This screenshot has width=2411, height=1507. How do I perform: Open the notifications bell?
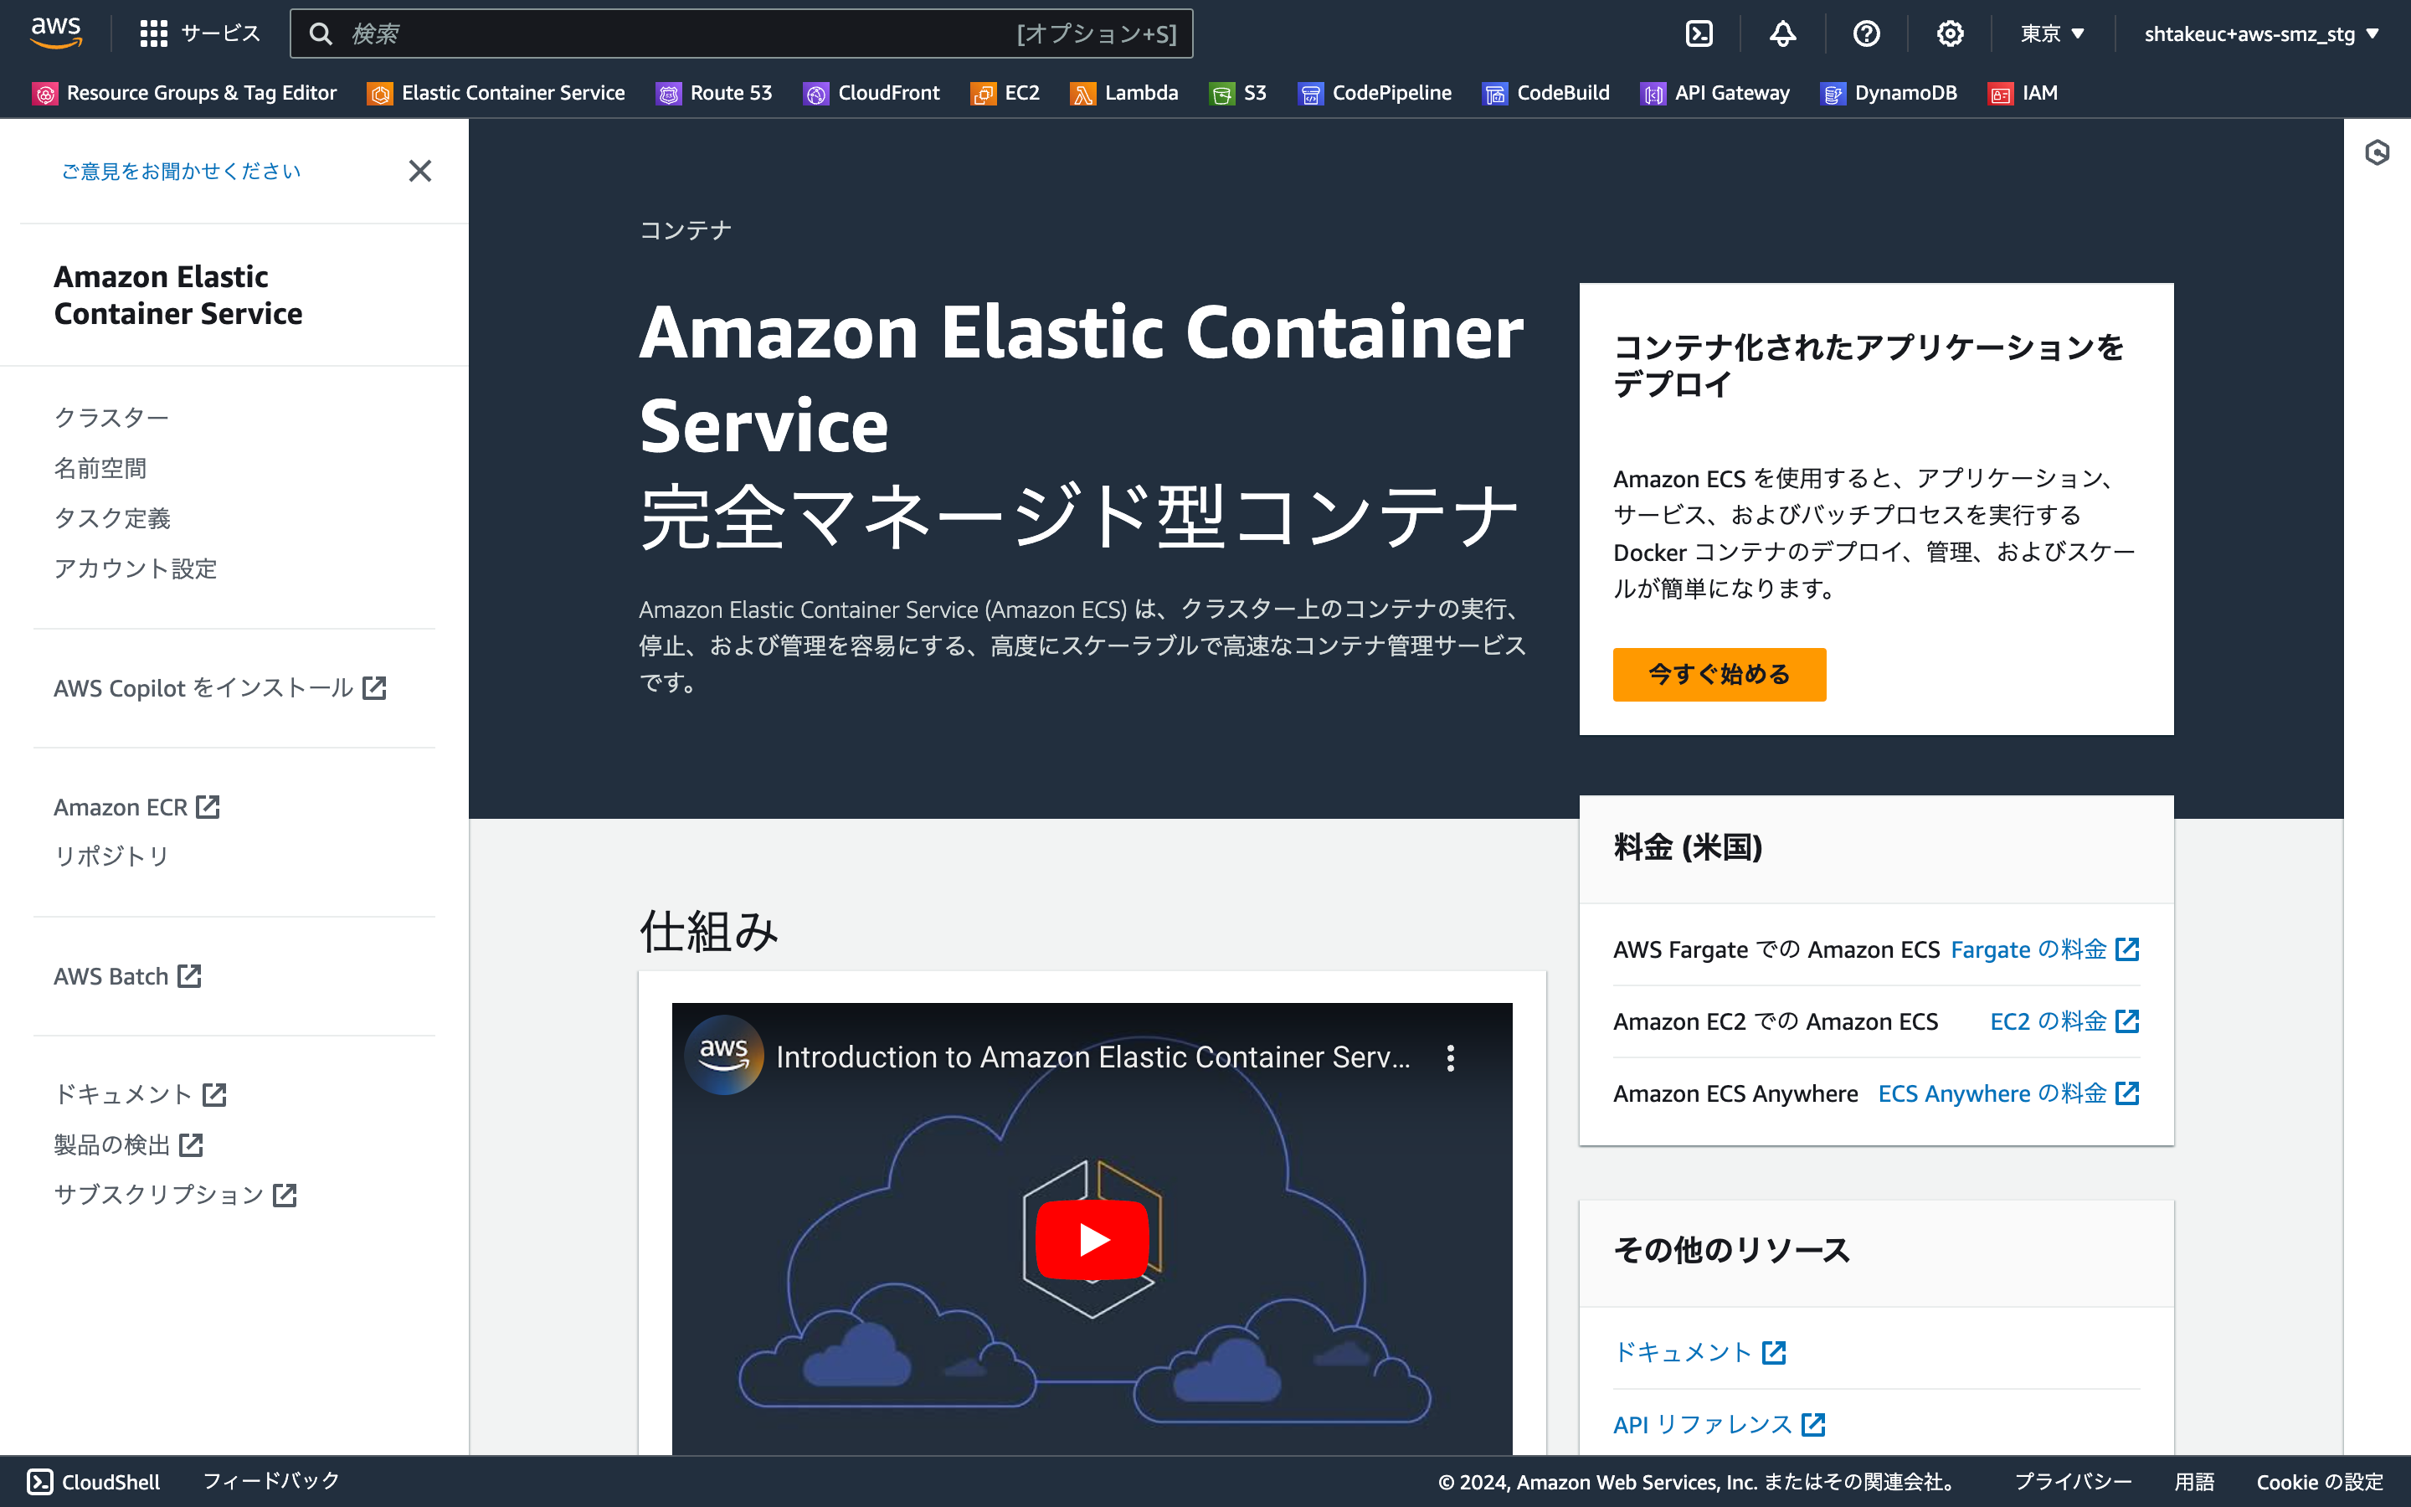[x=1782, y=33]
